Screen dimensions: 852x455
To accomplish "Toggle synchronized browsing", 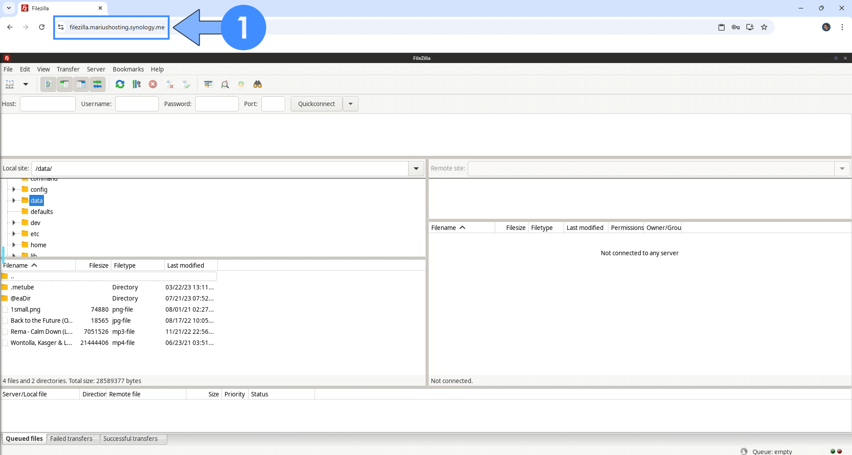I will (x=241, y=84).
